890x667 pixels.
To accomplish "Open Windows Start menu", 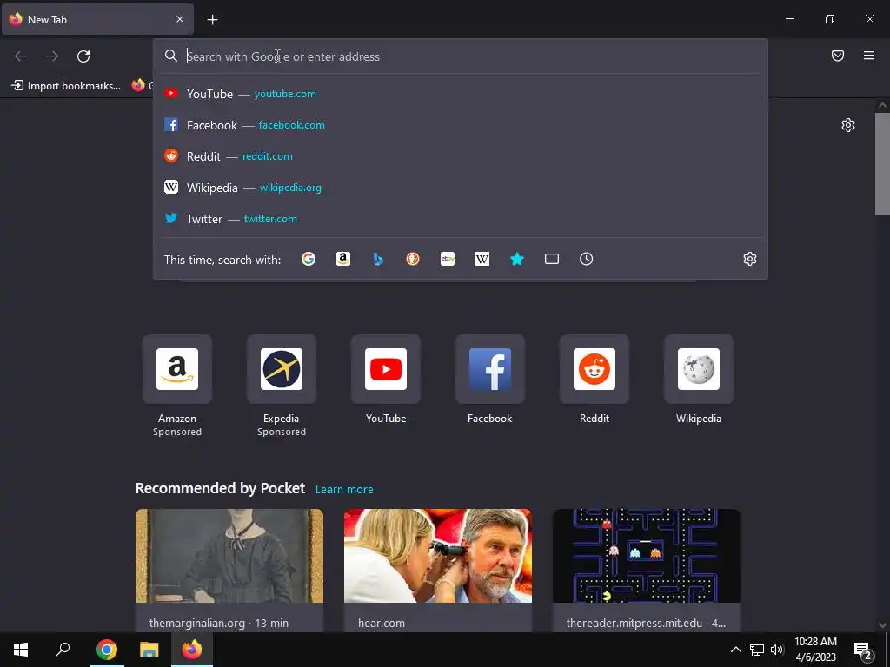I will [x=21, y=650].
